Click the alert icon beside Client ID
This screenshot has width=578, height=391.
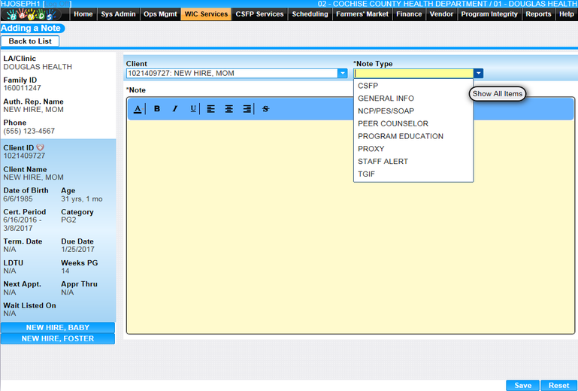pos(41,147)
